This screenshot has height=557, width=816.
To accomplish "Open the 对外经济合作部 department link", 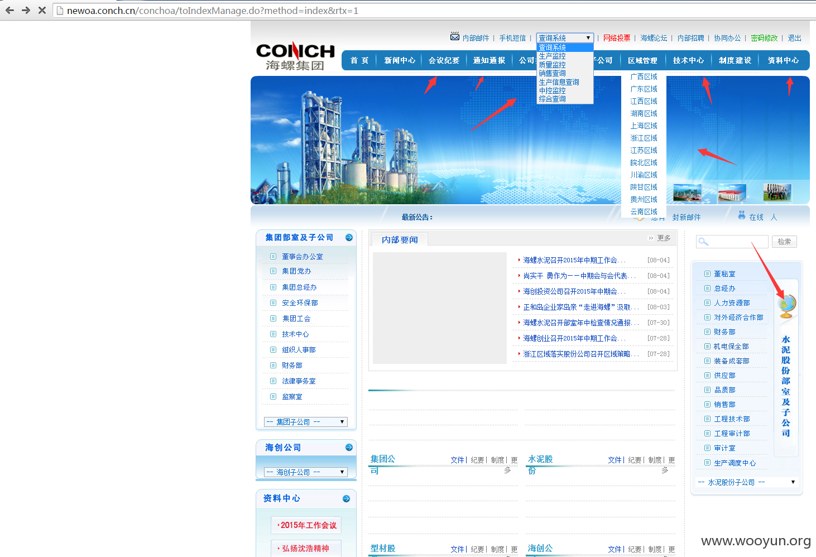I will [738, 318].
